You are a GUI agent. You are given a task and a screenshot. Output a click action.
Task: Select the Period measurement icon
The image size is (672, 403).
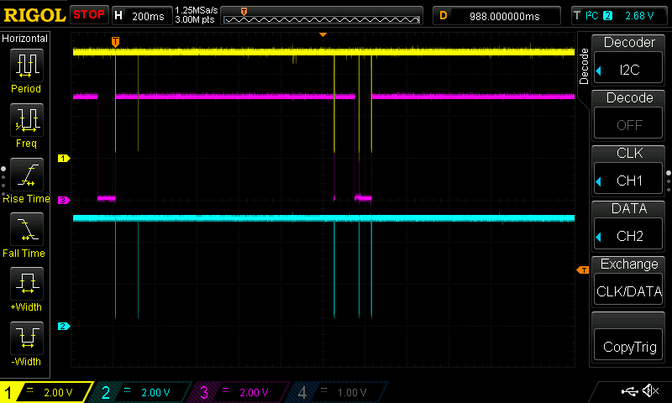(x=26, y=71)
